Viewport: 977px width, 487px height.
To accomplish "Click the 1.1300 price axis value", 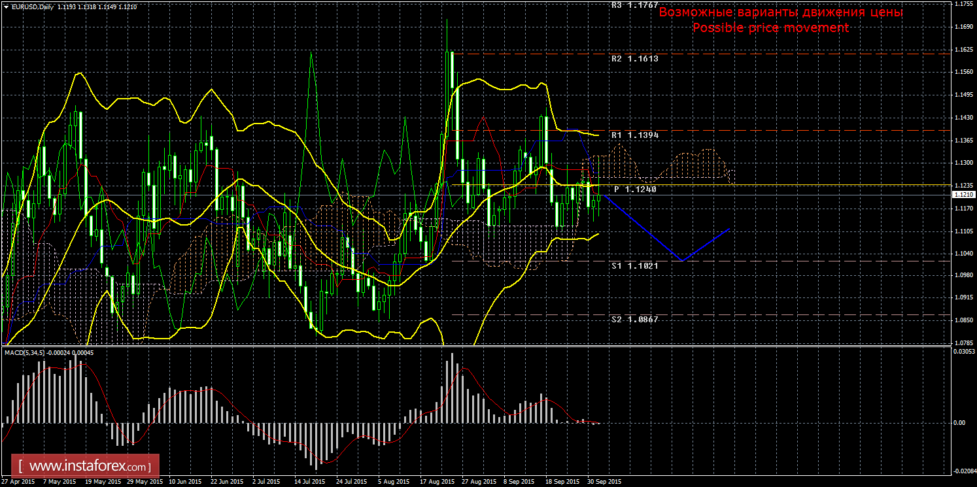I will [x=963, y=163].
